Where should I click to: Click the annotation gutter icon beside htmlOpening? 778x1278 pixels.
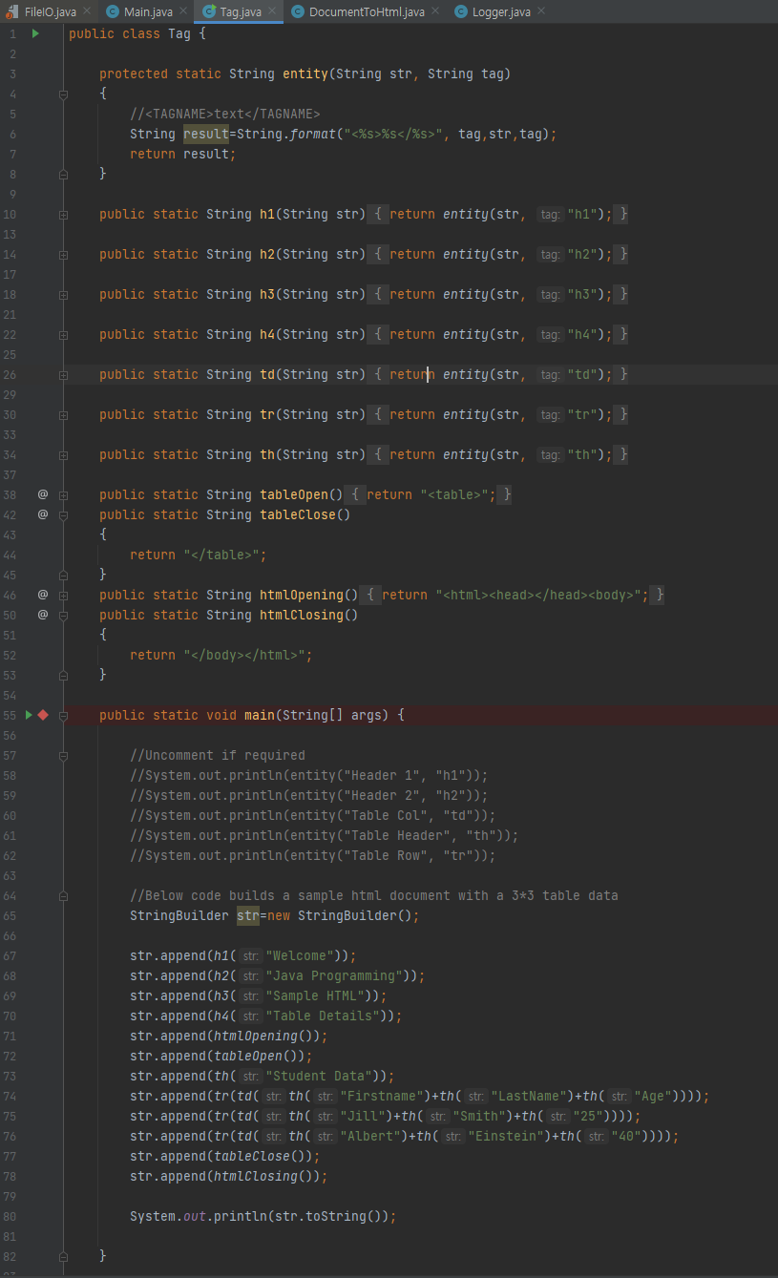[40, 594]
